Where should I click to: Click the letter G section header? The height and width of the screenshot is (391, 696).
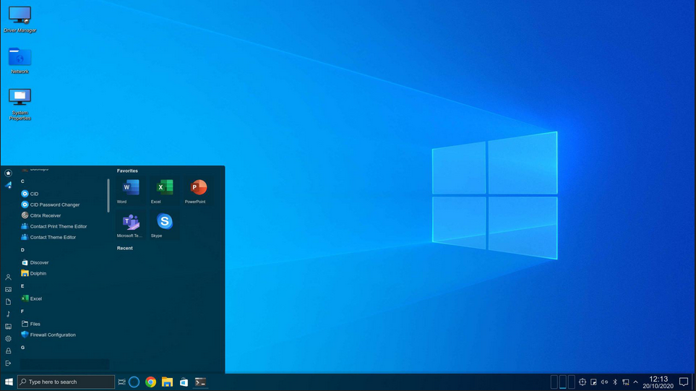point(22,348)
